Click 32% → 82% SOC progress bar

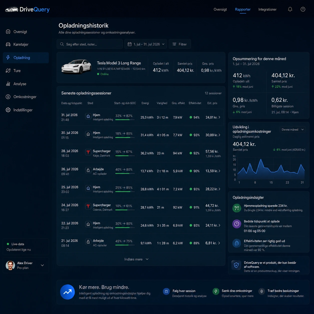pyautogui.click(x=125, y=120)
